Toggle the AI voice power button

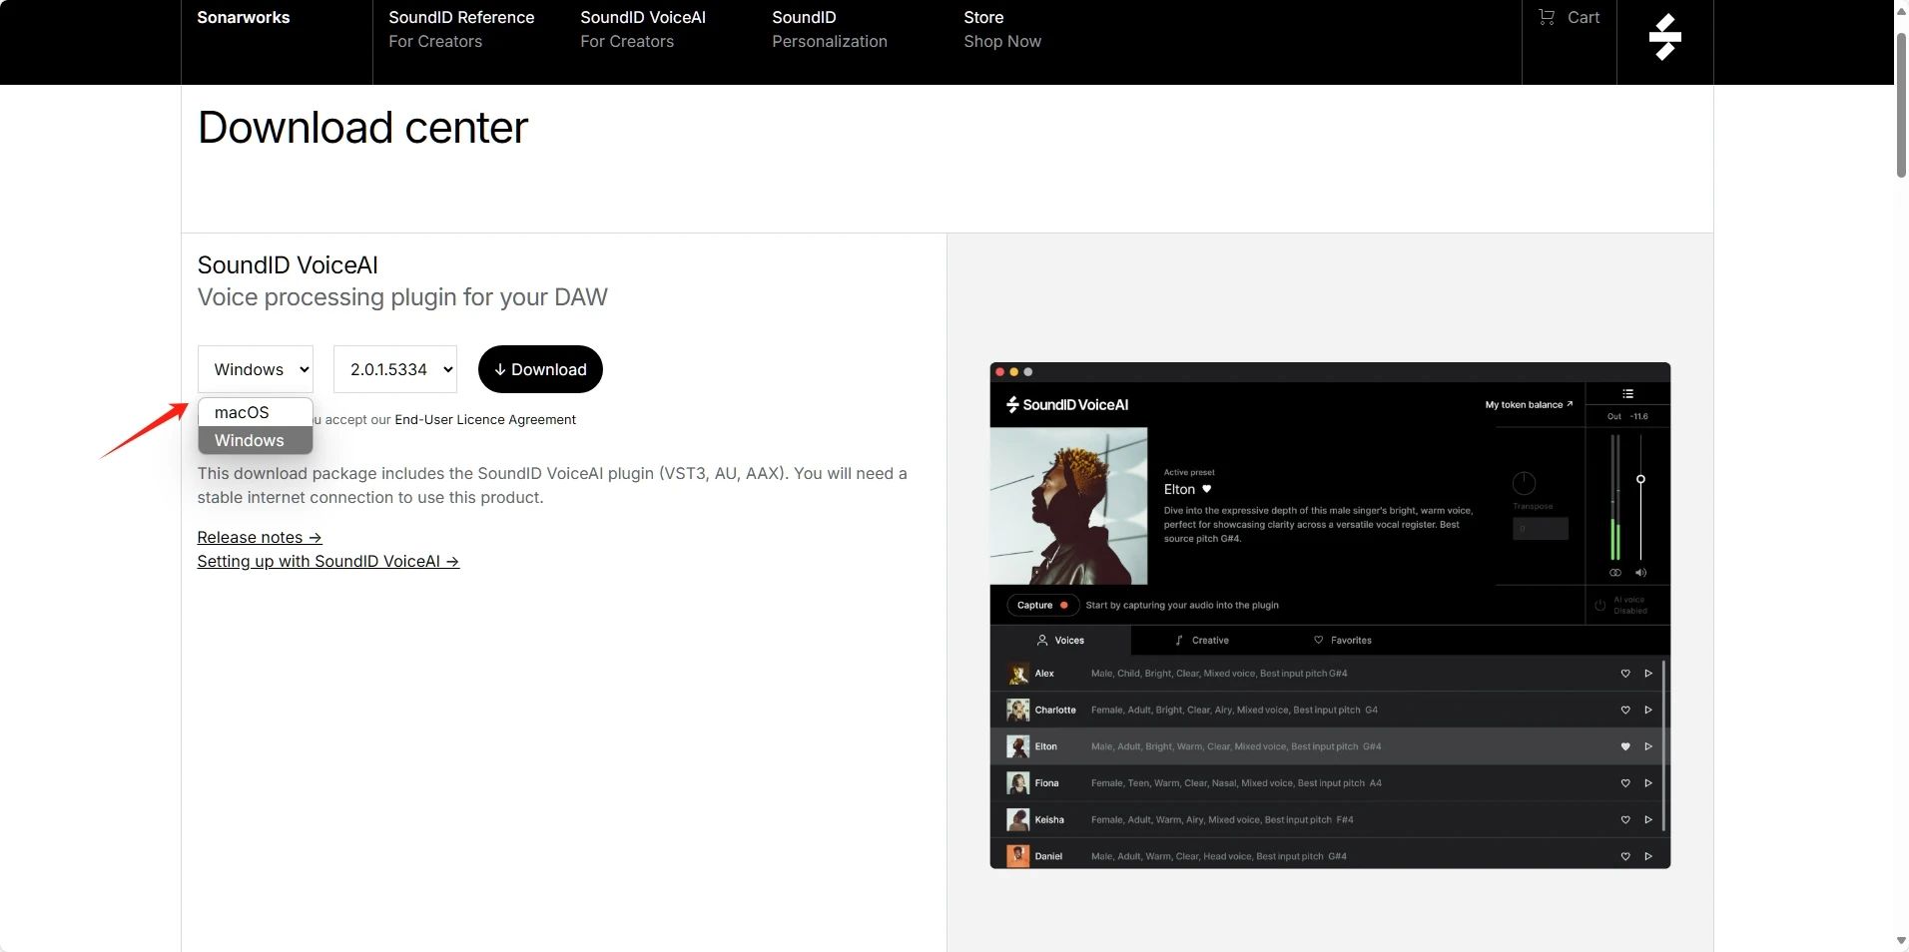1600,606
